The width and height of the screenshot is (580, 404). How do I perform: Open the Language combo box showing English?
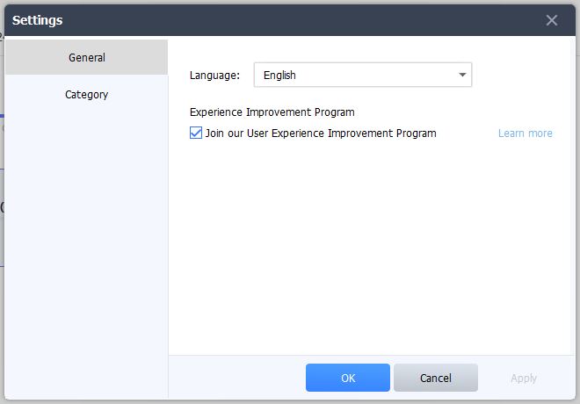[363, 75]
